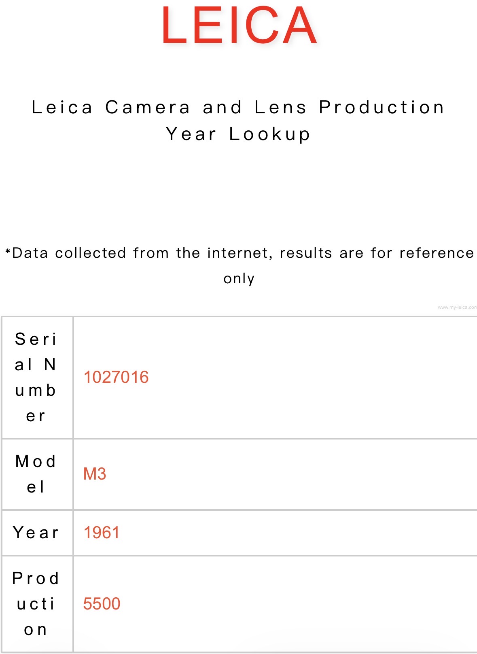Viewport: 477px width, 654px height.
Task: Click the word "internet" in the disclaimer
Action: (x=238, y=253)
